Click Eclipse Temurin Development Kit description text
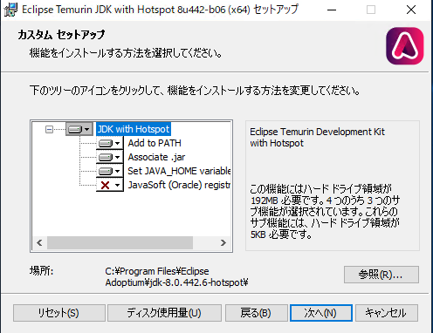Viewport: 433px width, 333px height. coord(317,138)
